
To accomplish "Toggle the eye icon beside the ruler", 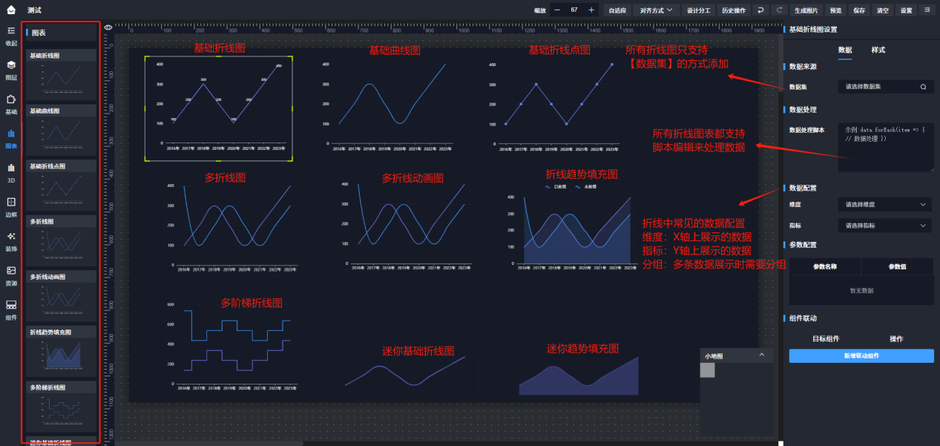I will pos(108,27).
